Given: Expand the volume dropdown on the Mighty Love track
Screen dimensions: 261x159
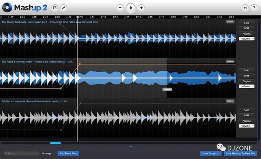Looking at the screenshot, I should [x=246, y=86].
